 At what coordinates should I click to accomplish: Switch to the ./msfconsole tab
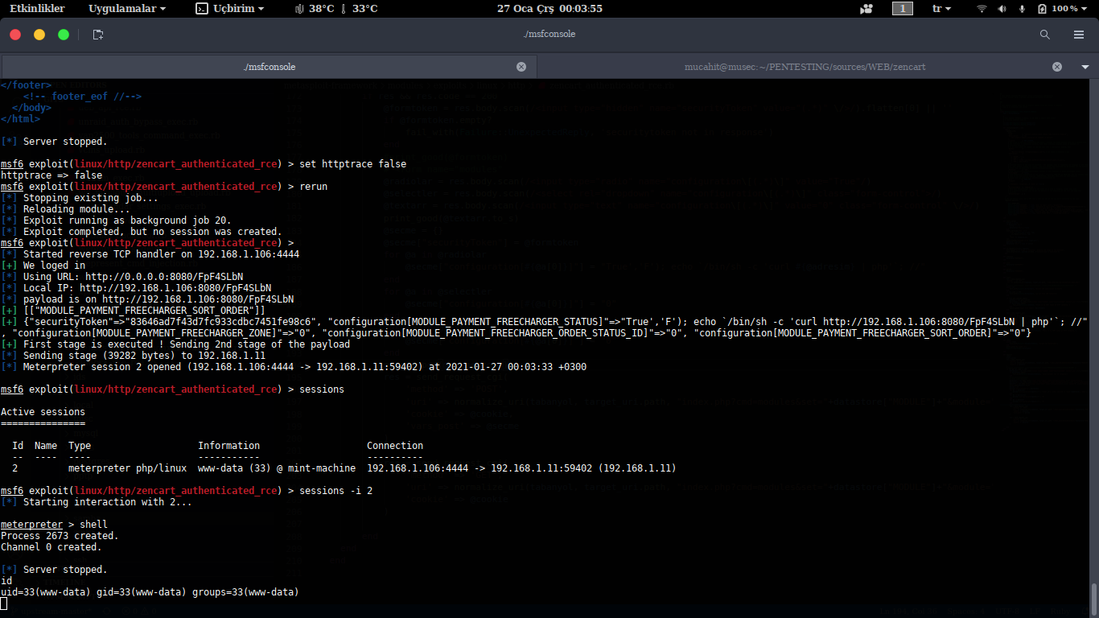pyautogui.click(x=269, y=67)
